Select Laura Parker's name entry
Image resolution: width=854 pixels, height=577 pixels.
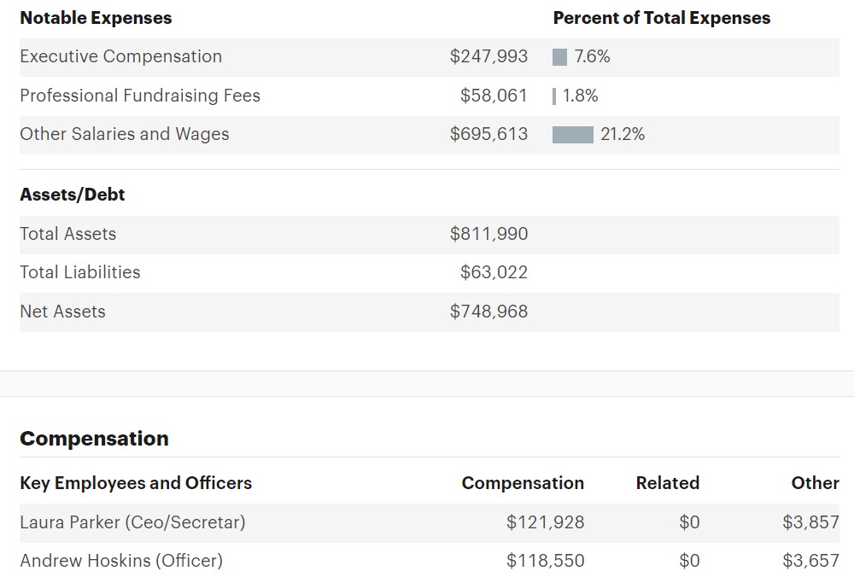[132, 522]
